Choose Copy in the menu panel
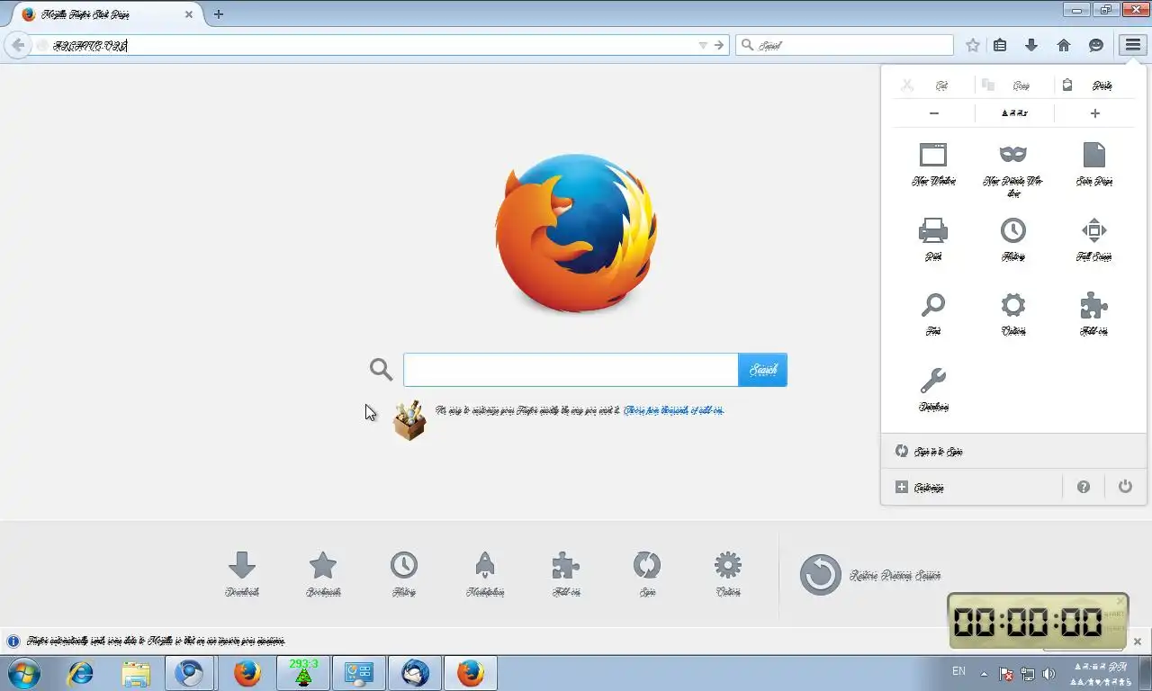1152x691 pixels. click(x=1013, y=85)
